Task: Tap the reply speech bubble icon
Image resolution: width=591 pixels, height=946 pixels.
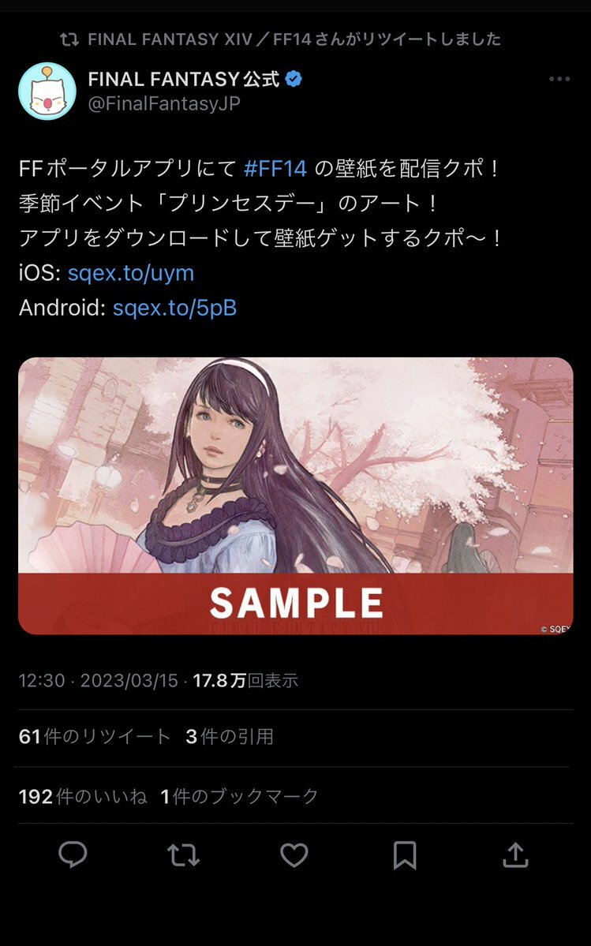Action: click(73, 854)
